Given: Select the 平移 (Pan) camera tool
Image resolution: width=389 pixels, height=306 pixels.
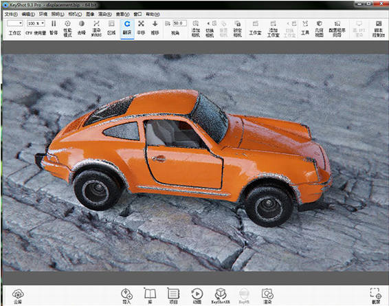Looking at the screenshot, I should coord(141,28).
